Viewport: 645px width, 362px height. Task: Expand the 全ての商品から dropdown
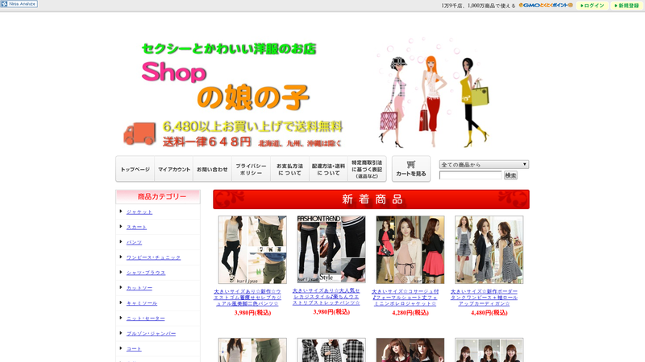tap(484, 165)
